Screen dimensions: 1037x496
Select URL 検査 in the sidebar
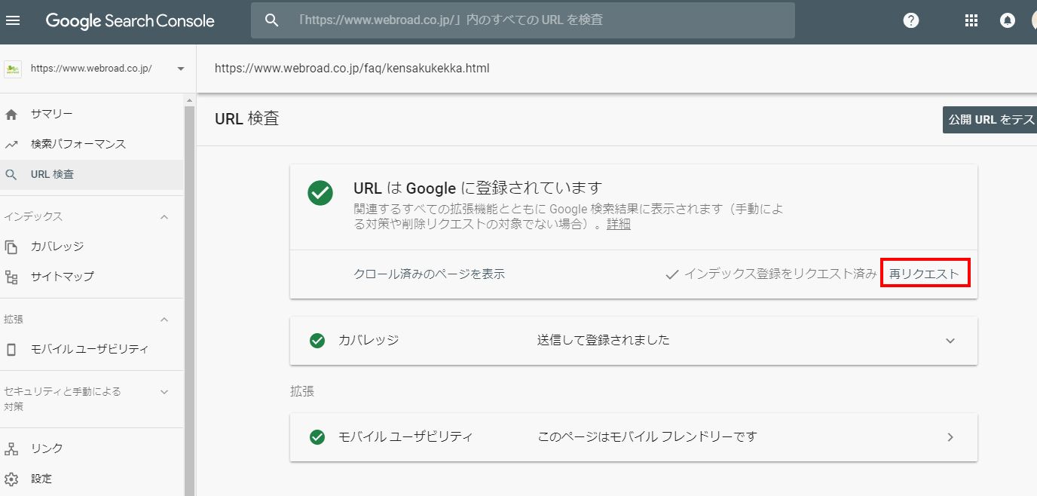(92, 175)
